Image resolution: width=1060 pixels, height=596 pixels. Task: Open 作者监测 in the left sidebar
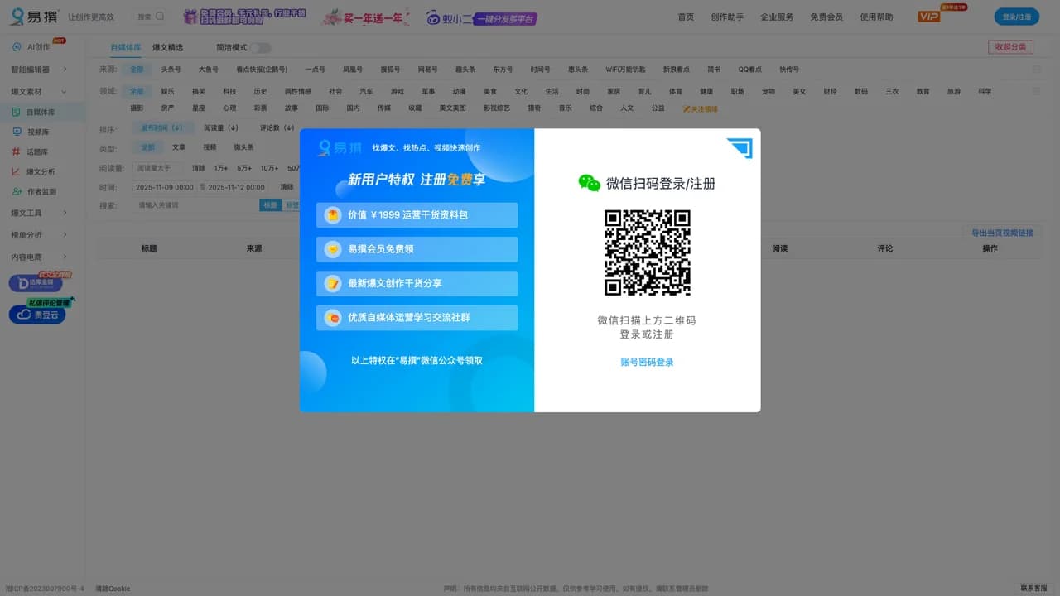click(x=41, y=191)
